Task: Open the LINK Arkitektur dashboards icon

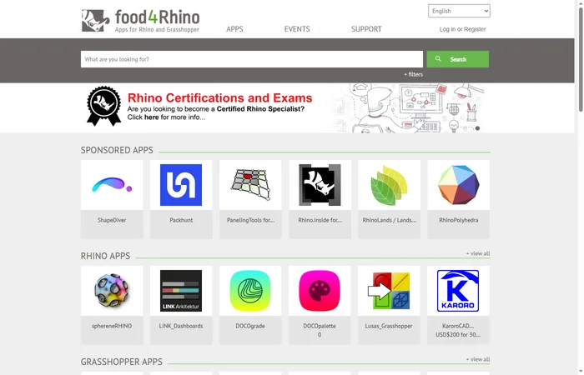Action: [181, 291]
